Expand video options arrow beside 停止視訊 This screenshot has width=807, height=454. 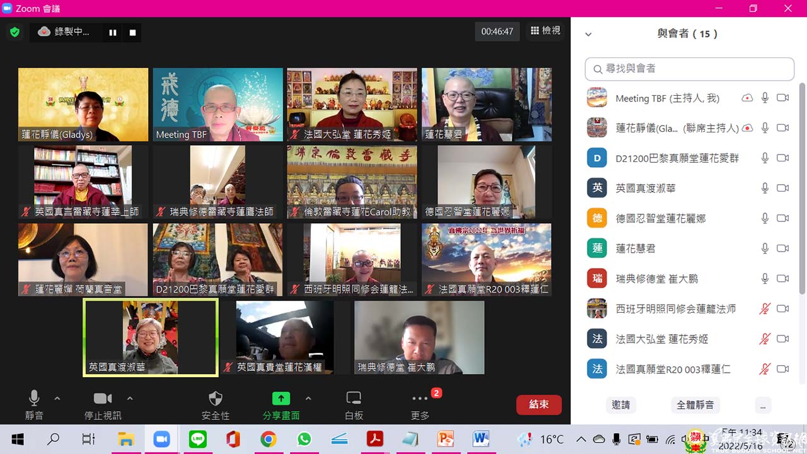pyautogui.click(x=130, y=398)
